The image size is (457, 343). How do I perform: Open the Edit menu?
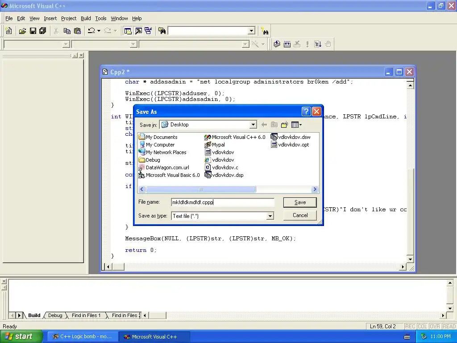(x=21, y=18)
